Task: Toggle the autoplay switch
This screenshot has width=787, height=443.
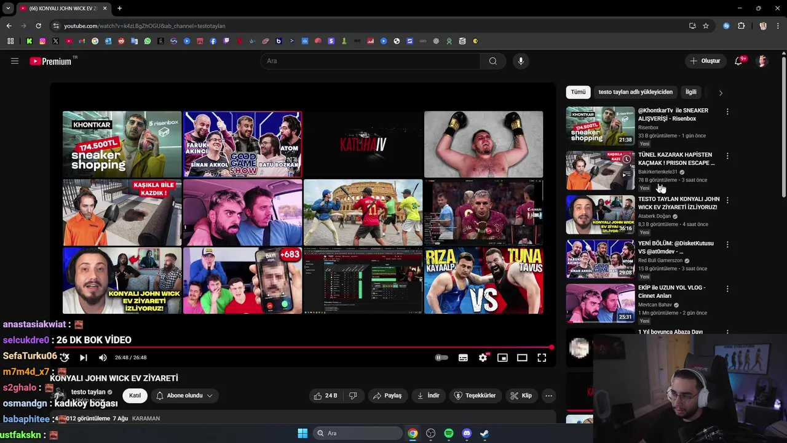Action: [441, 357]
